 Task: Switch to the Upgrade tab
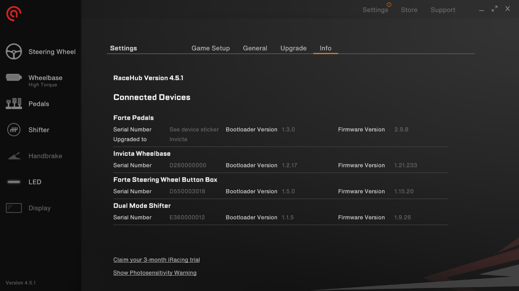coord(293,48)
